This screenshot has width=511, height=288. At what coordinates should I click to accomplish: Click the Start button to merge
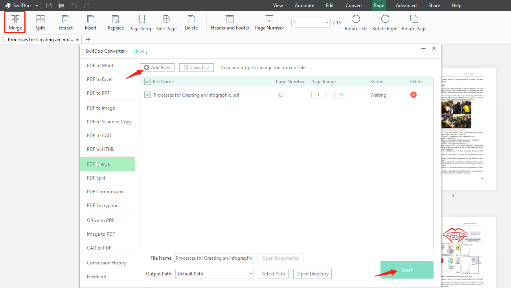(x=407, y=270)
